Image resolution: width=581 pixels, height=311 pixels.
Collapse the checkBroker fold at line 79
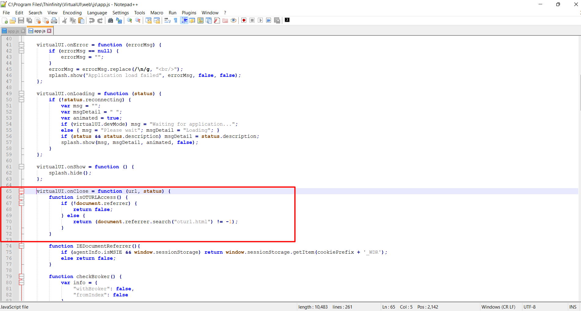click(x=22, y=277)
